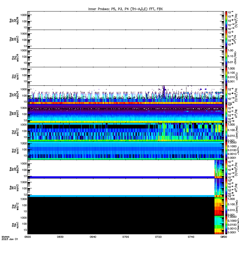The image size is (239, 255).
Task: Select the tha fbk scm1 panel label
Action: [15, 76]
